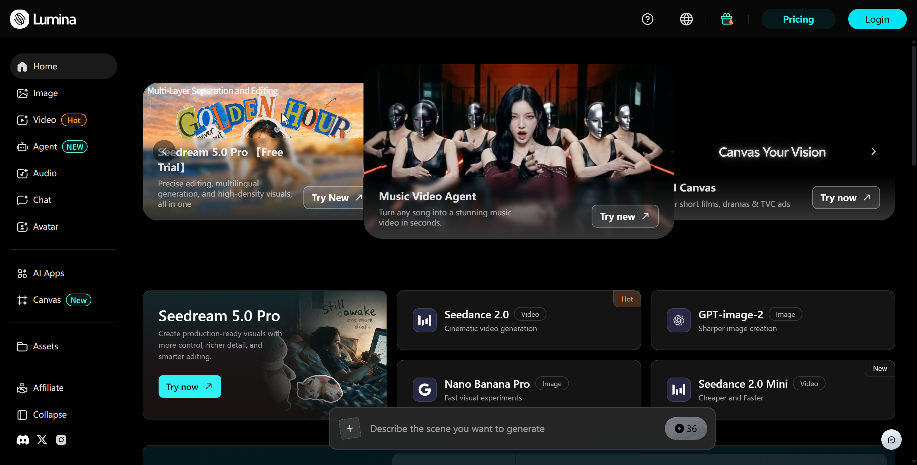Viewport: 917px width, 465px height.
Task: Click the Affiliate icon in sidebar
Action: click(x=22, y=388)
